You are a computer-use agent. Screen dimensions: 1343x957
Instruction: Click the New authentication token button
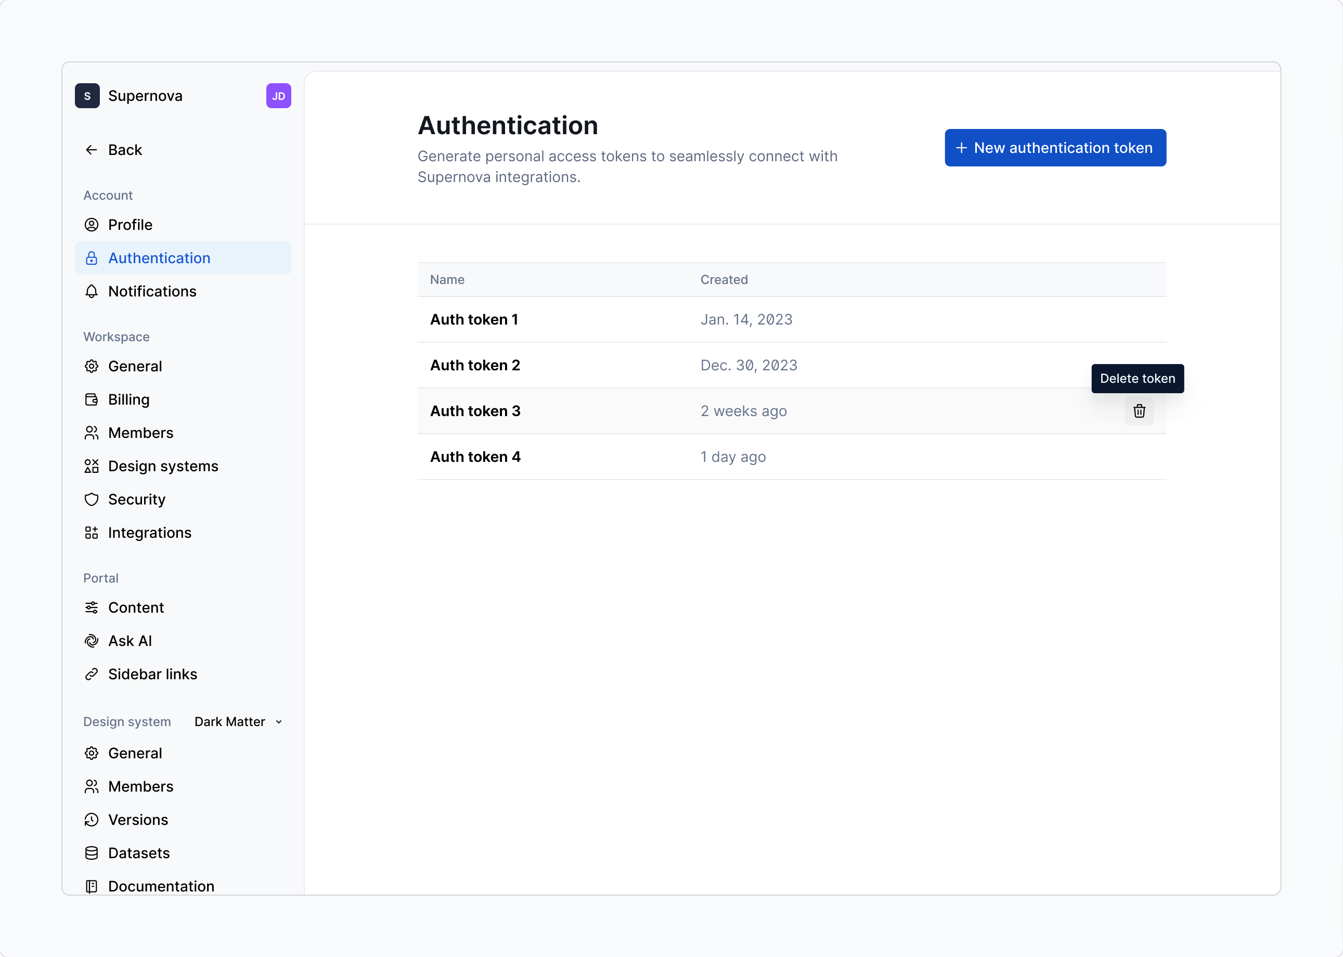point(1054,147)
